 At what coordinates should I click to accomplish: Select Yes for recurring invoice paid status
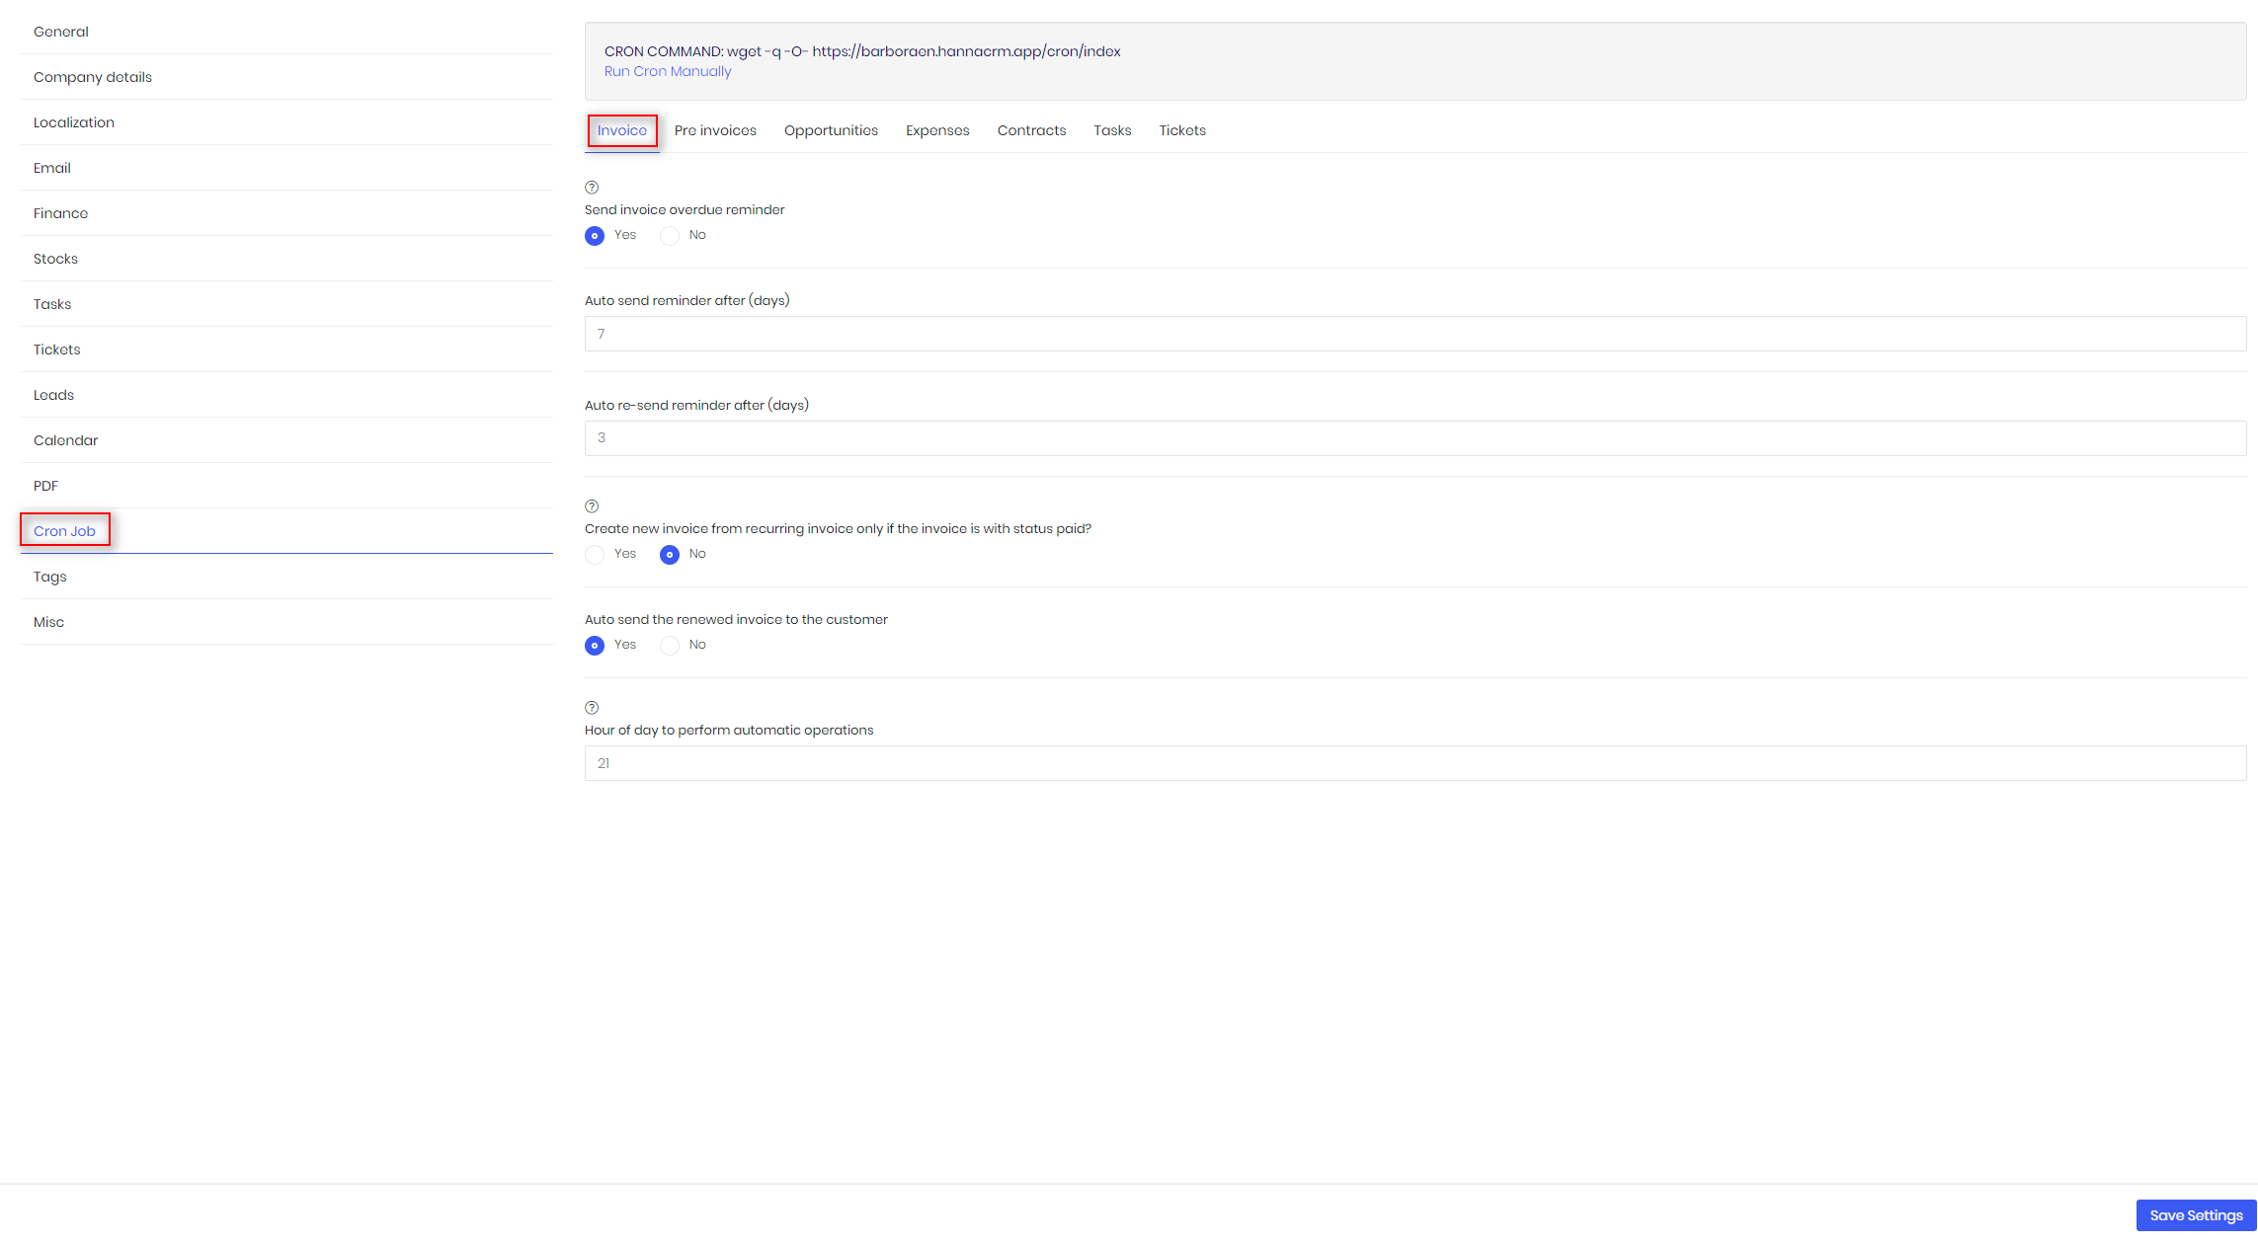click(595, 555)
